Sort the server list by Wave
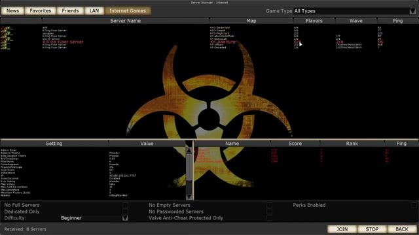 coord(356,21)
